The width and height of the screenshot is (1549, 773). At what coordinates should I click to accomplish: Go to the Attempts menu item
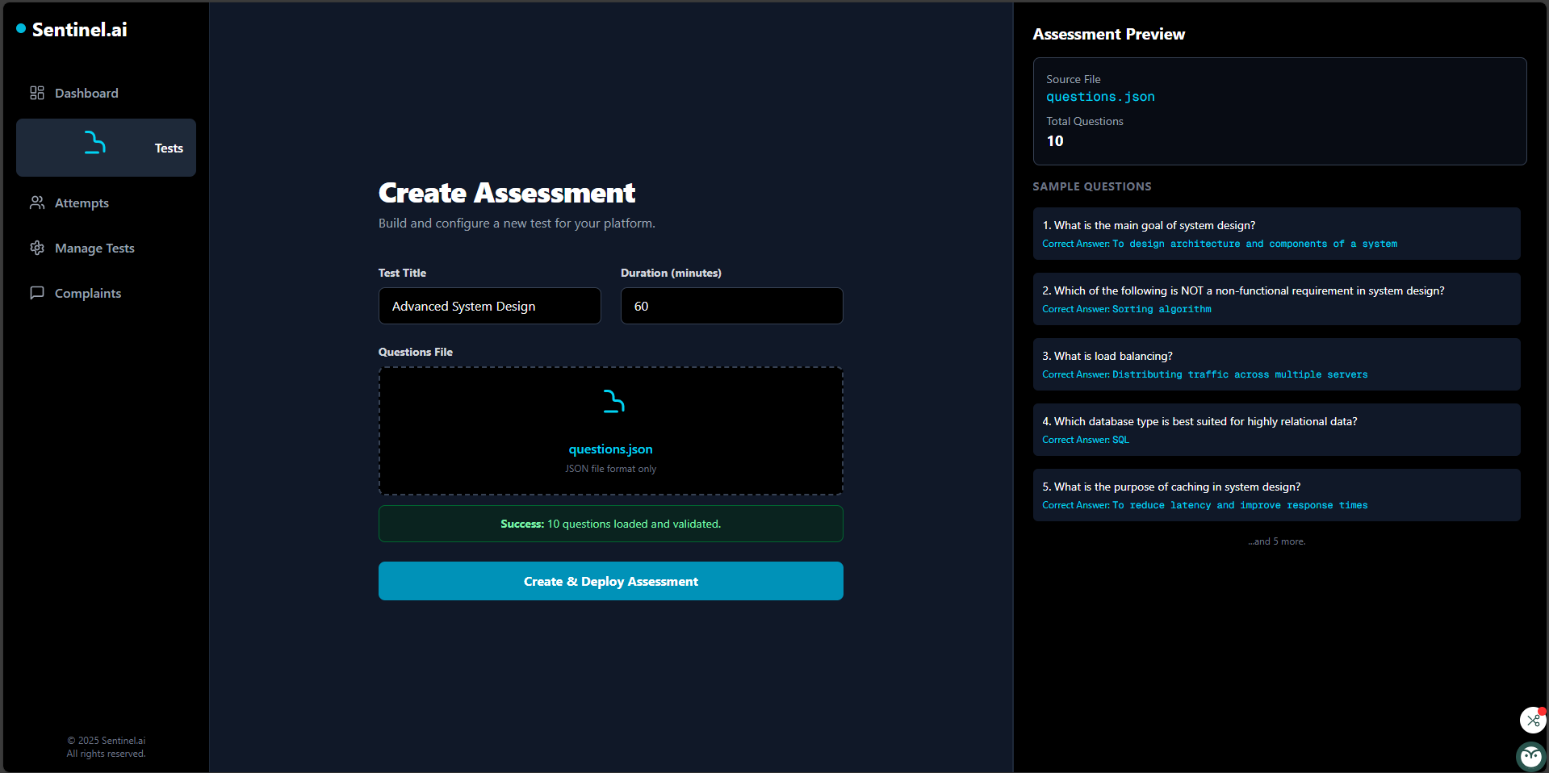[82, 203]
